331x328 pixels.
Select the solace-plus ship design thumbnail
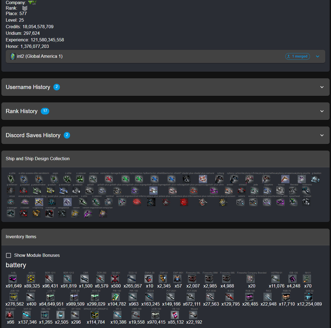(x=151, y=202)
